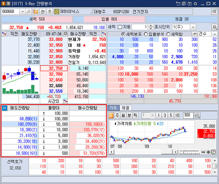219x184 pixels.
Task: Click the chart count input field showing 300
Action: point(188,115)
